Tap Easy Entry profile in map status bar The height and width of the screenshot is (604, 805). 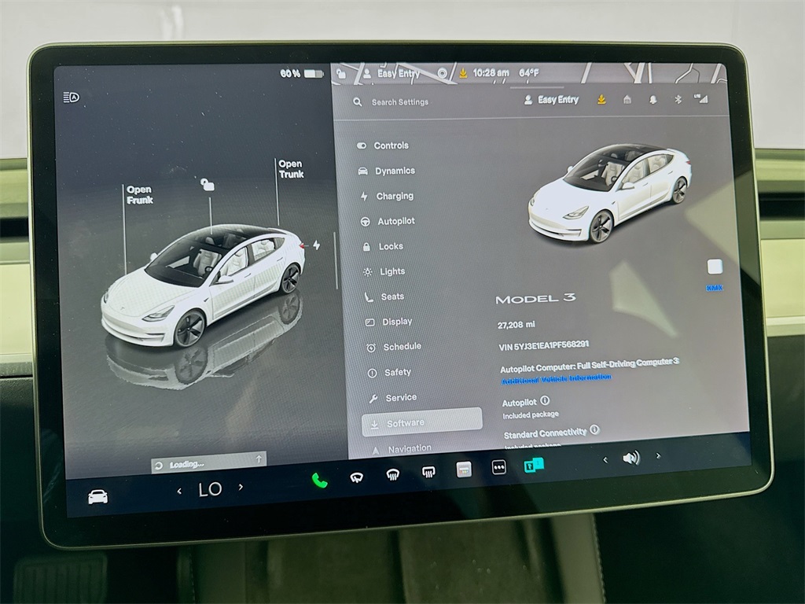click(x=391, y=73)
